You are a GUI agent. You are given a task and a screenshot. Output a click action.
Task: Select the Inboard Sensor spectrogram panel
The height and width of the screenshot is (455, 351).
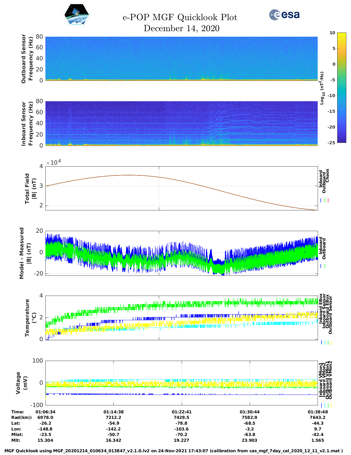tap(181, 123)
